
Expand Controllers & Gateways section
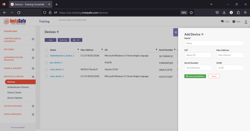click(x=33, y=39)
